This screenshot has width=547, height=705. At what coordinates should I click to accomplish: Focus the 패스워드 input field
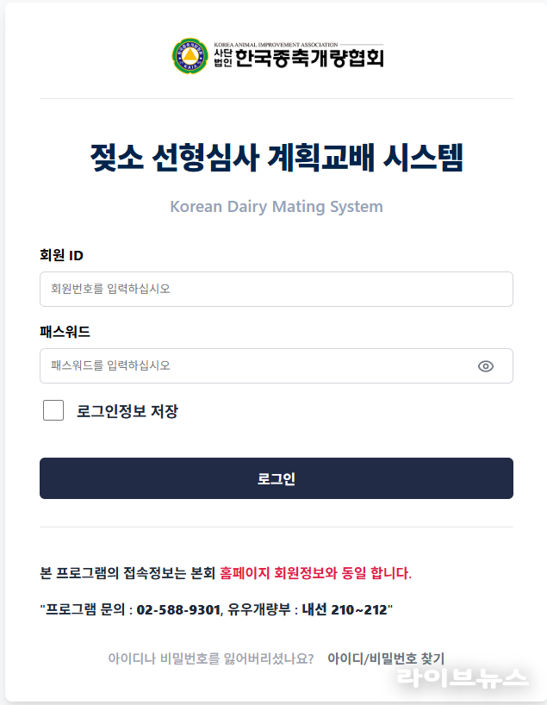258,366
